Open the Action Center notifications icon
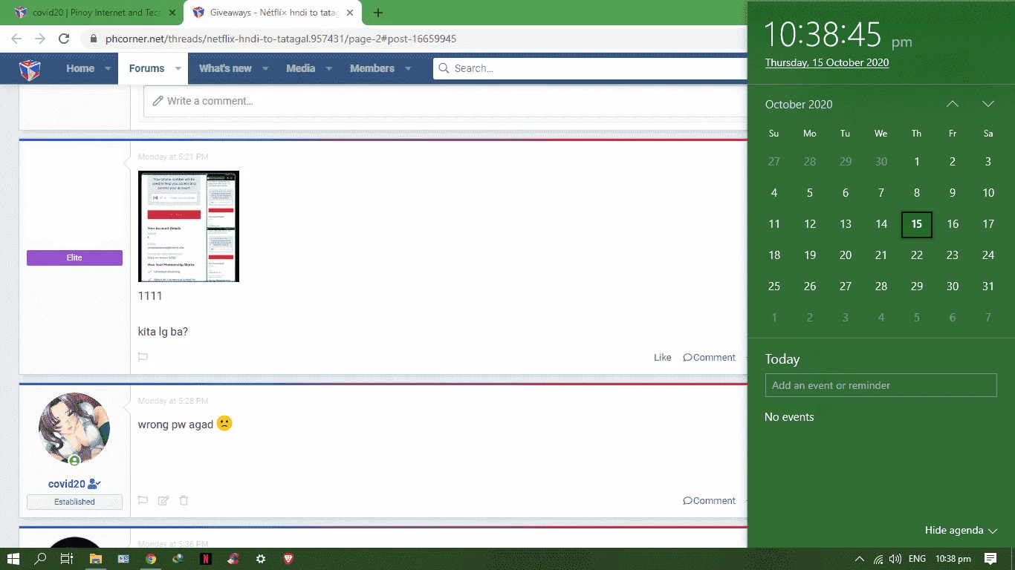The width and height of the screenshot is (1015, 570). (x=990, y=559)
